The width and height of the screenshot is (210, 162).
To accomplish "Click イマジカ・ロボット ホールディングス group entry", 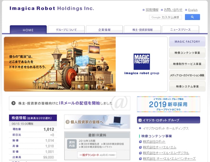I will tap(166, 128).
